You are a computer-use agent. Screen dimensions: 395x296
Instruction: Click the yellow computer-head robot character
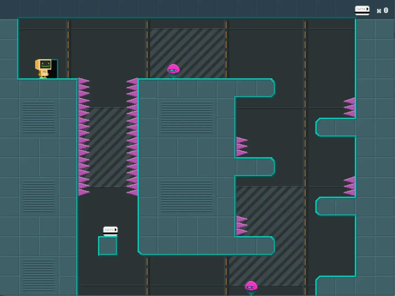tap(43, 69)
